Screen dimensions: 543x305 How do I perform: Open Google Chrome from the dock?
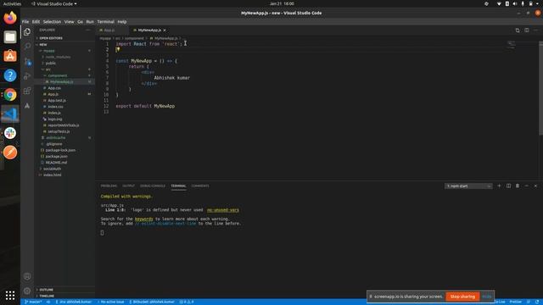(x=10, y=95)
